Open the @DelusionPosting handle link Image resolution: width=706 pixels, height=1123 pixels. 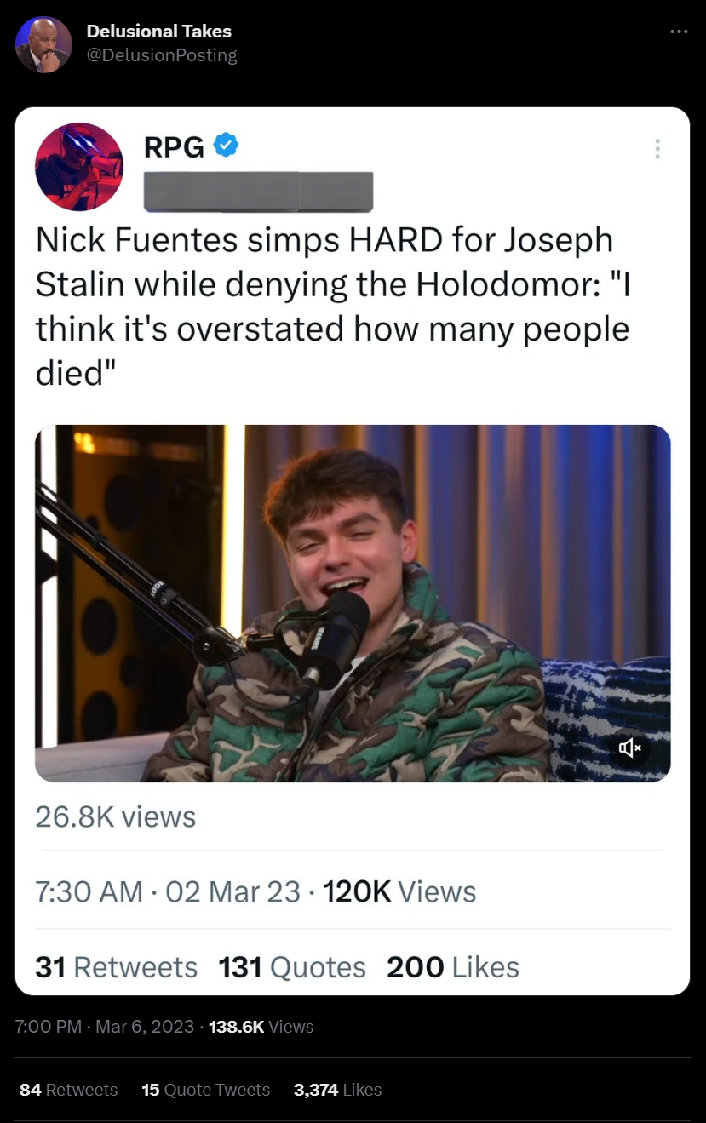point(162,55)
